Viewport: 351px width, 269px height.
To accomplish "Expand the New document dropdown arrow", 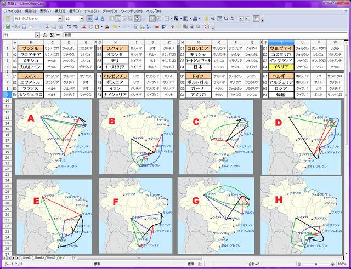I will [13, 27].
